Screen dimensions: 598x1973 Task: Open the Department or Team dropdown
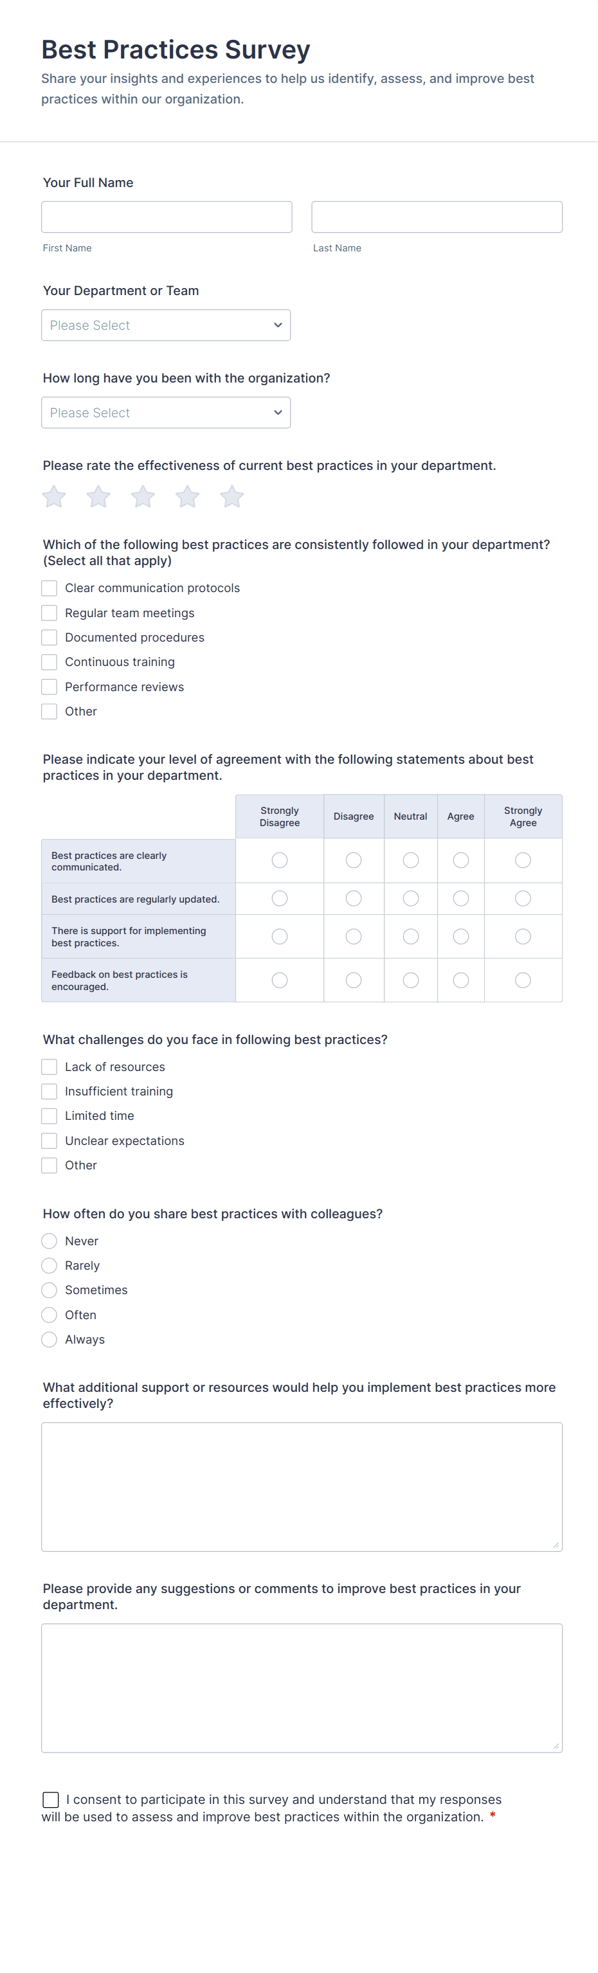(x=165, y=325)
